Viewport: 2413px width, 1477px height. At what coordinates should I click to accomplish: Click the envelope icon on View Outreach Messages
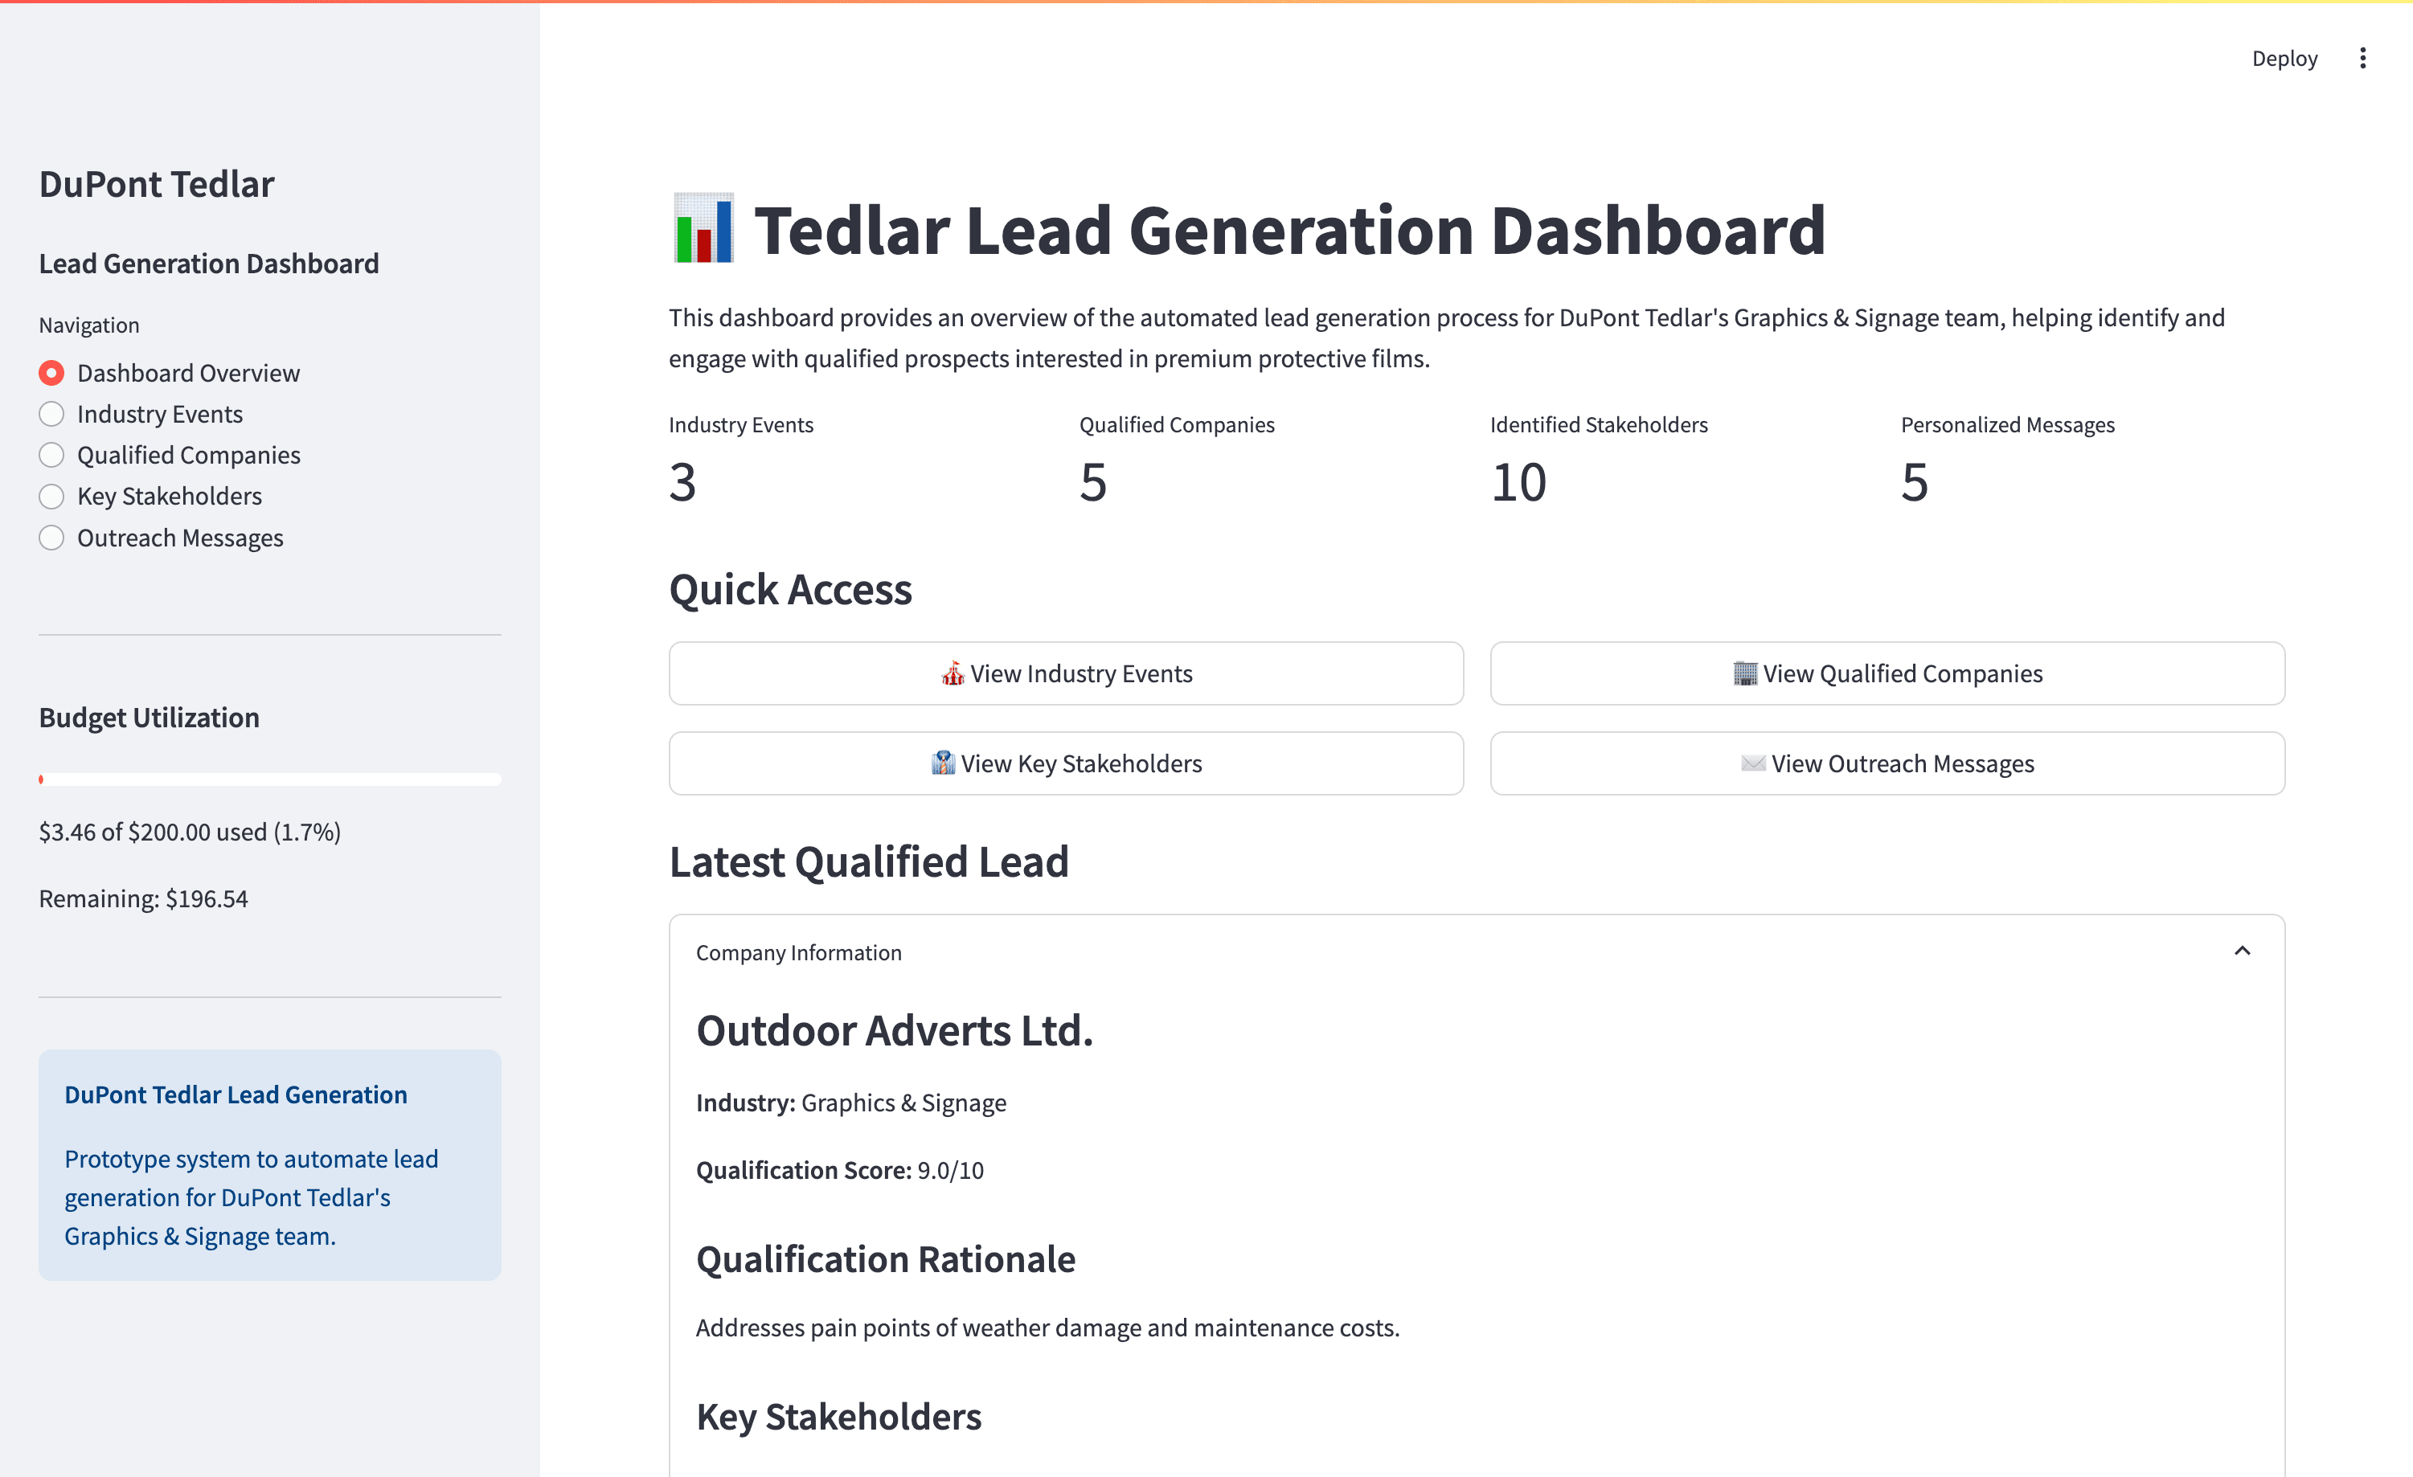pyautogui.click(x=1753, y=763)
